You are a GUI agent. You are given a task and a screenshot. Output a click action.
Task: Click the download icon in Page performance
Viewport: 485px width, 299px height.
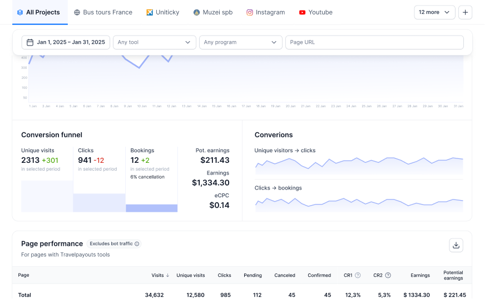pyautogui.click(x=456, y=245)
